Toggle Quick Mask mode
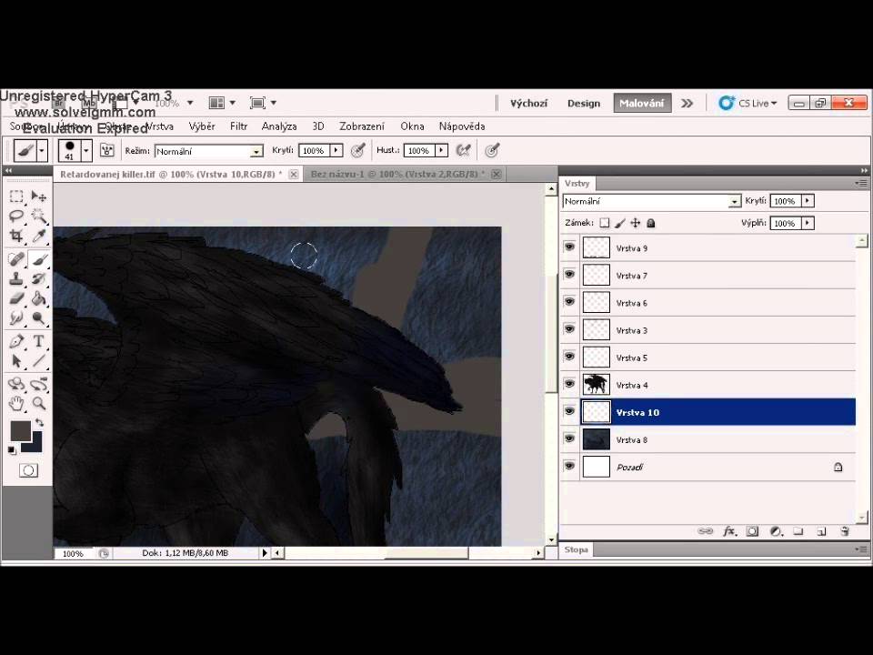This screenshot has width=873, height=655. point(28,470)
